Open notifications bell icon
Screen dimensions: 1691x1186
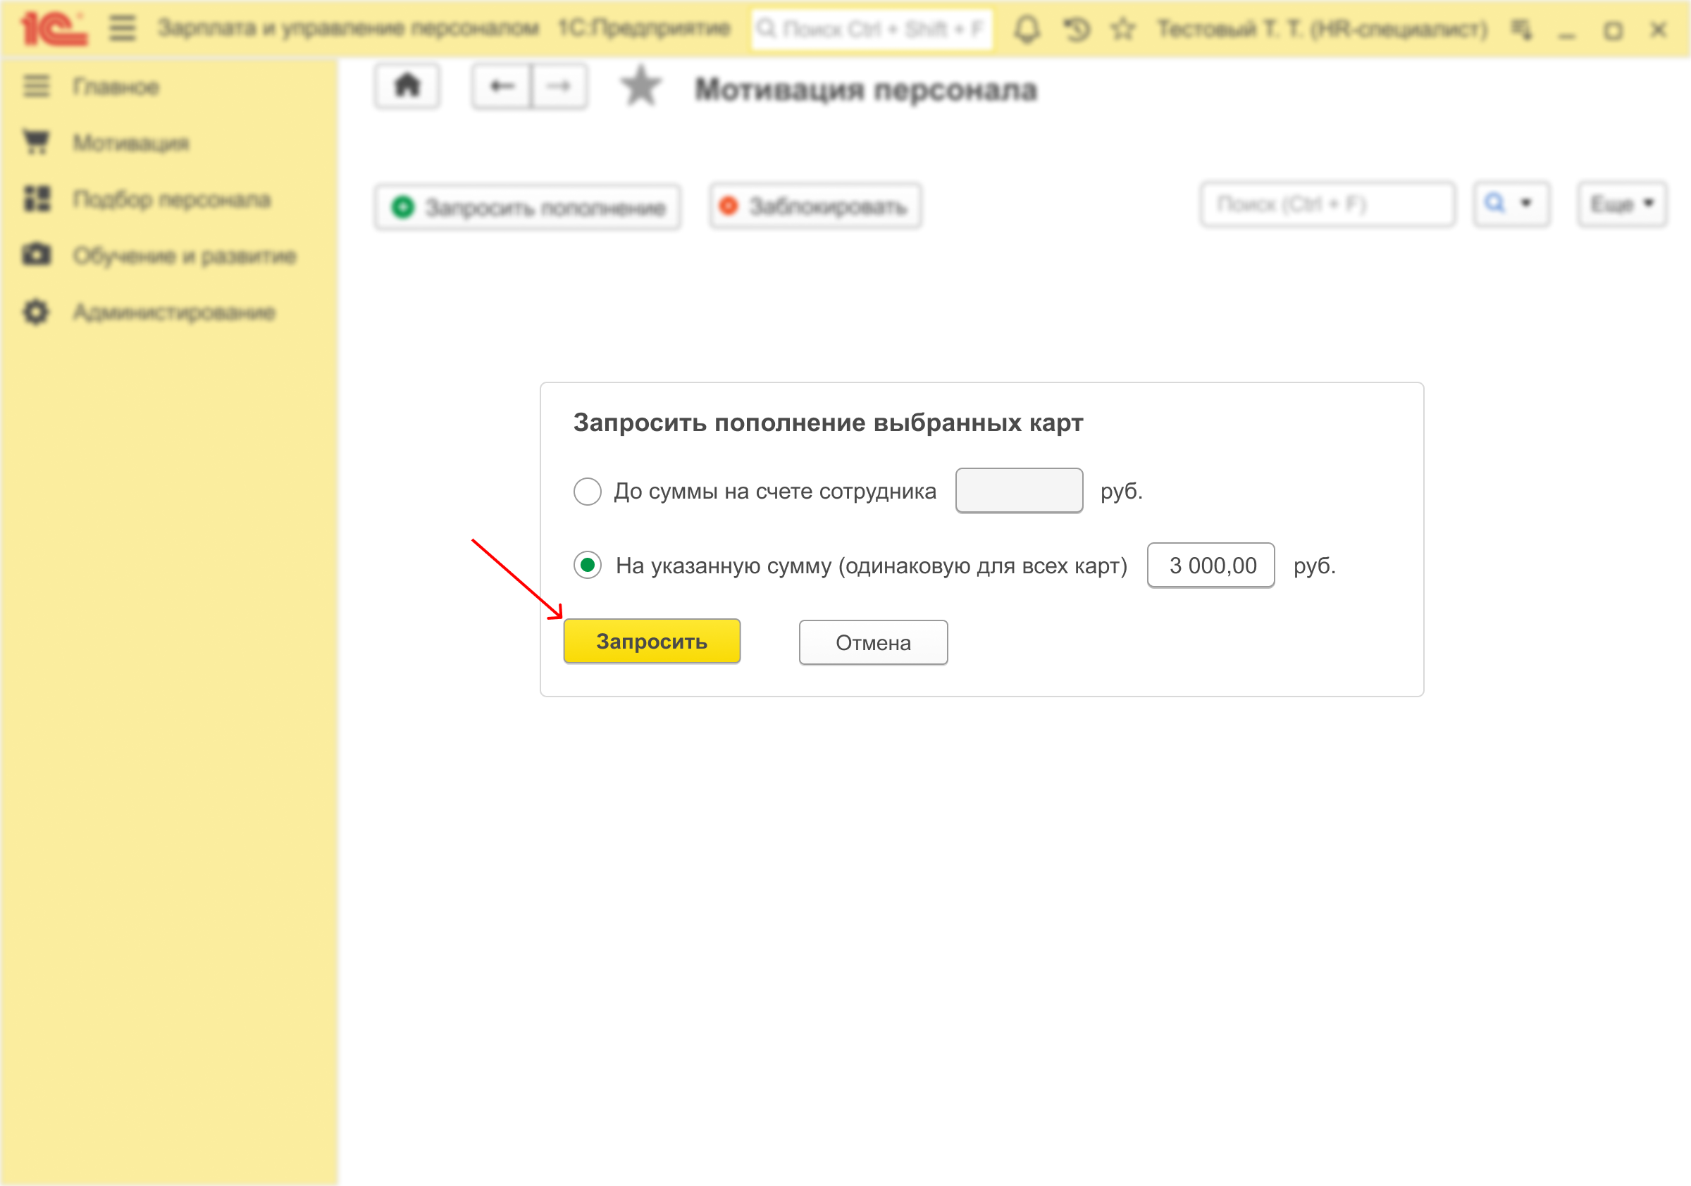click(x=1027, y=30)
